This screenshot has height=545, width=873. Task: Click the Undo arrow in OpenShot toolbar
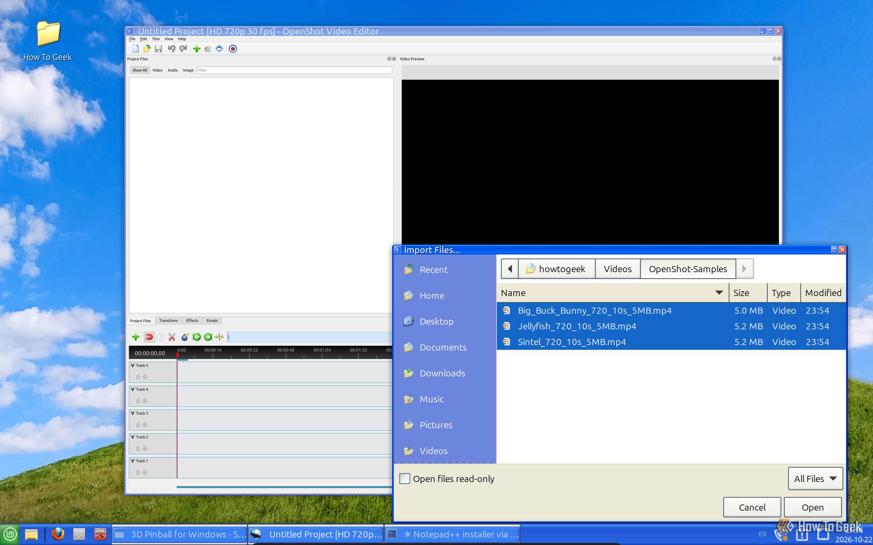172,49
